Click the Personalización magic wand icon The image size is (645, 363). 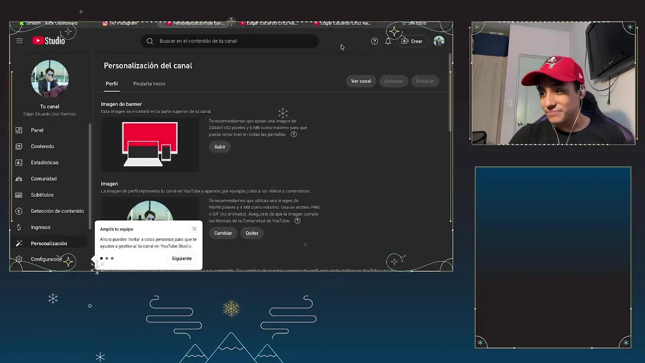[x=19, y=243]
